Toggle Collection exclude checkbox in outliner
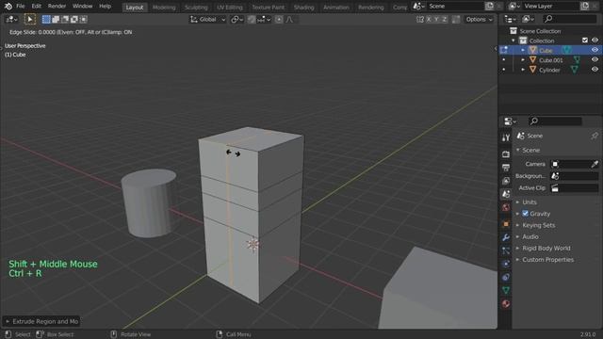 point(585,40)
